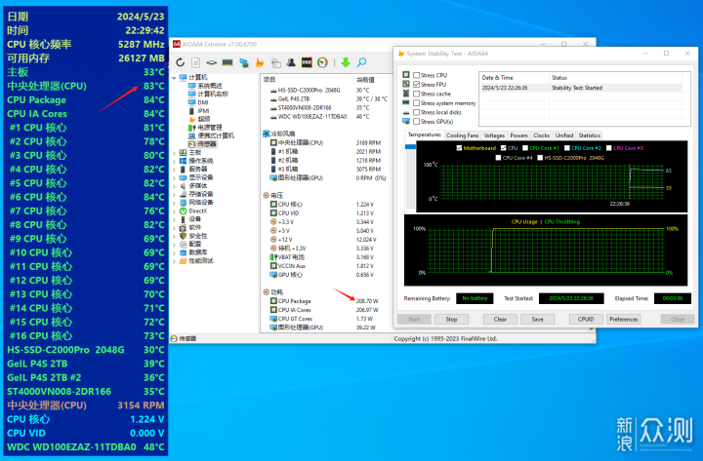
Task: Click the memory module icon in AIDA64 toolbar
Action: pyautogui.click(x=227, y=62)
